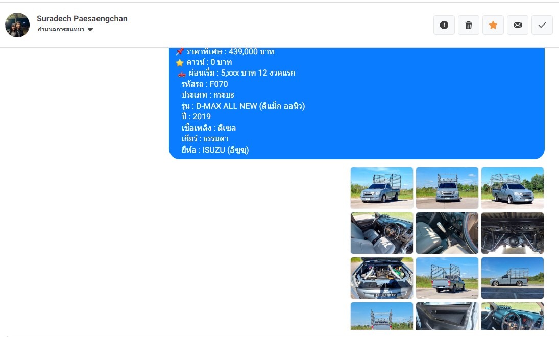The image size is (559, 337).
Task: Toggle the orange star to mark as important
Action: point(493,25)
